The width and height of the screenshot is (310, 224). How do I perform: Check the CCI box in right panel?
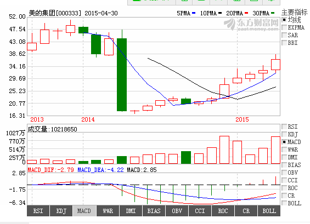tap(284, 180)
